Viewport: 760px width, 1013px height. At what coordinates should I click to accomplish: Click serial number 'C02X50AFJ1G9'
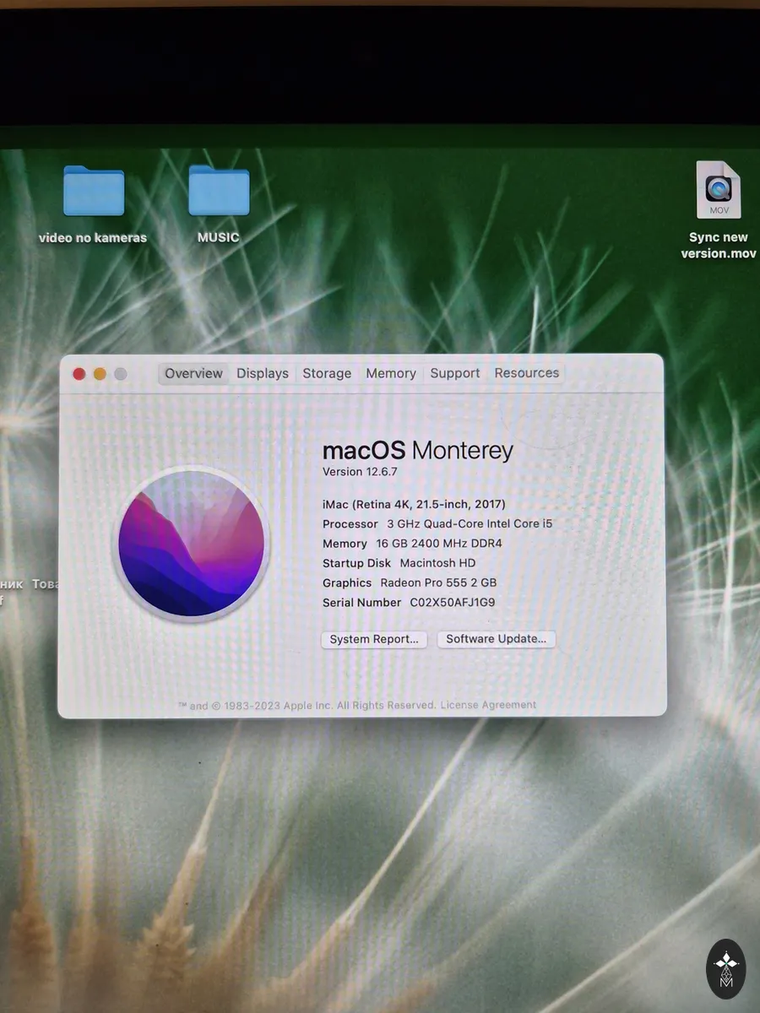[453, 603]
